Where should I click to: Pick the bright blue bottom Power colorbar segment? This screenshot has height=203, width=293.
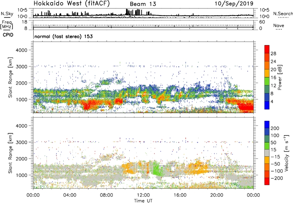(267, 105)
